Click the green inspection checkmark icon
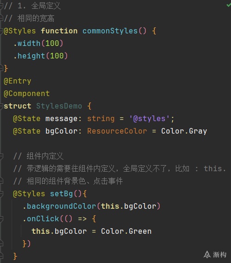 click(x=229, y=5)
